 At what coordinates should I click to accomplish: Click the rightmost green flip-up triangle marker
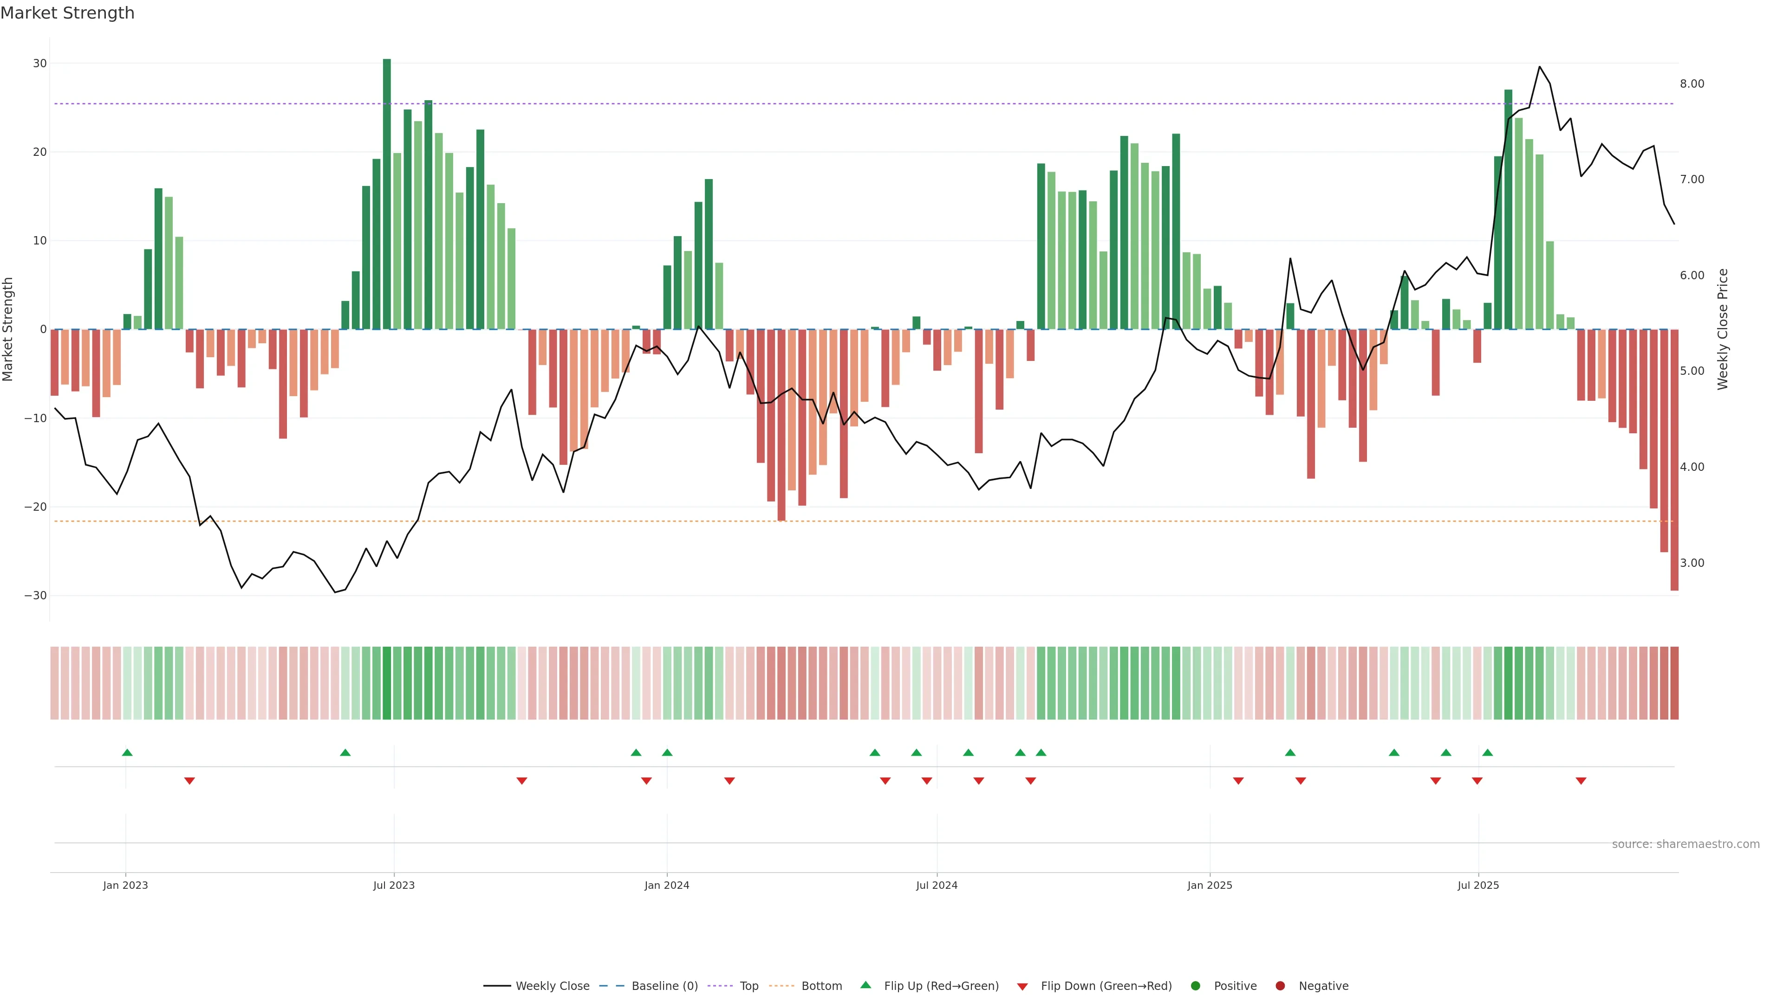1487,752
